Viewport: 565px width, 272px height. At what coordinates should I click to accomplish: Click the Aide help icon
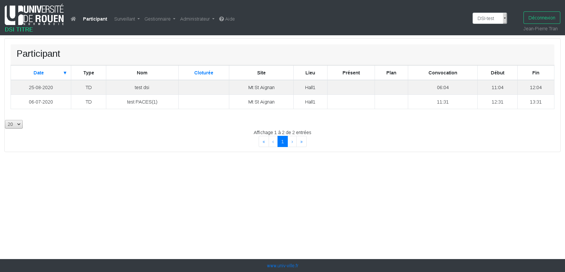(222, 19)
